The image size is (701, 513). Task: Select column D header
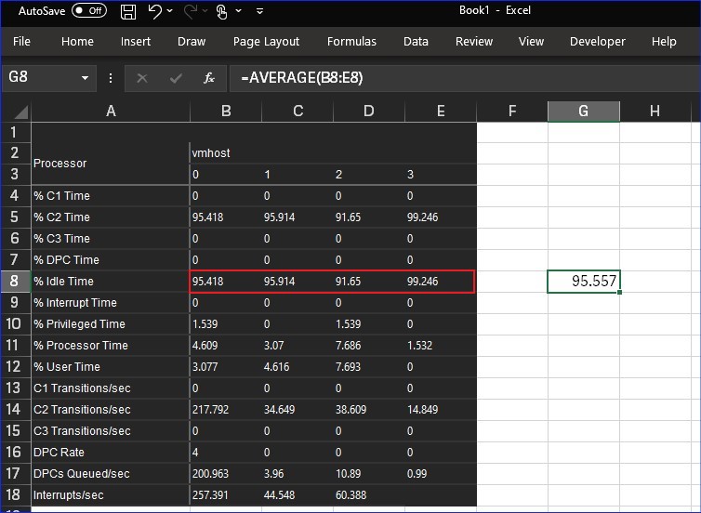coord(369,112)
